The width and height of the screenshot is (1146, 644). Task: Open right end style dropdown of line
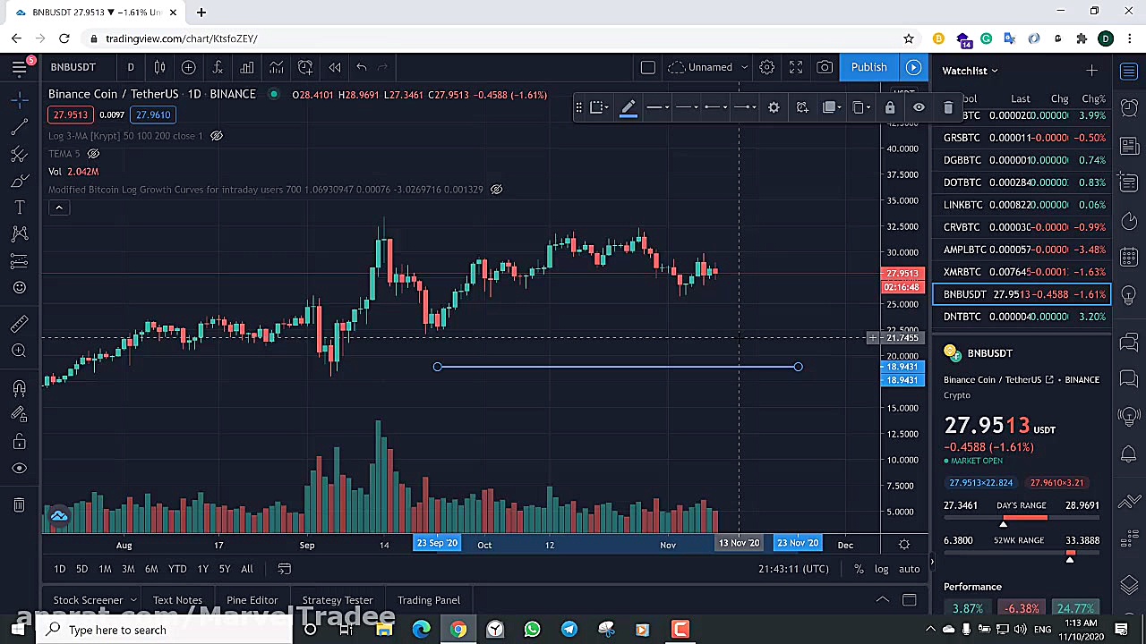pos(744,107)
